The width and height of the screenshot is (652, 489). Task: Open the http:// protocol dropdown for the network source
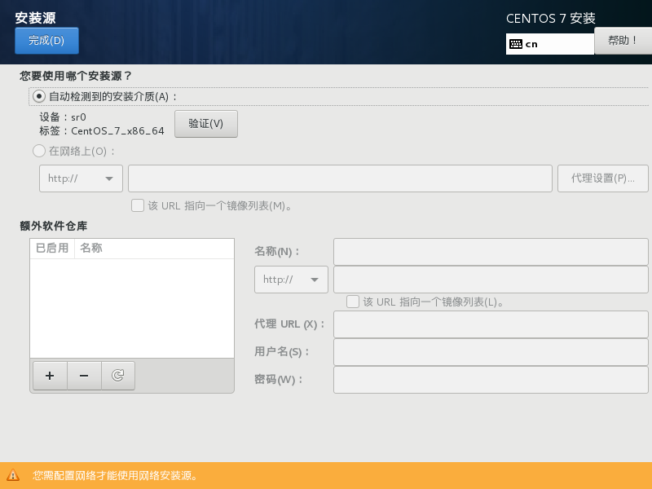(x=80, y=178)
